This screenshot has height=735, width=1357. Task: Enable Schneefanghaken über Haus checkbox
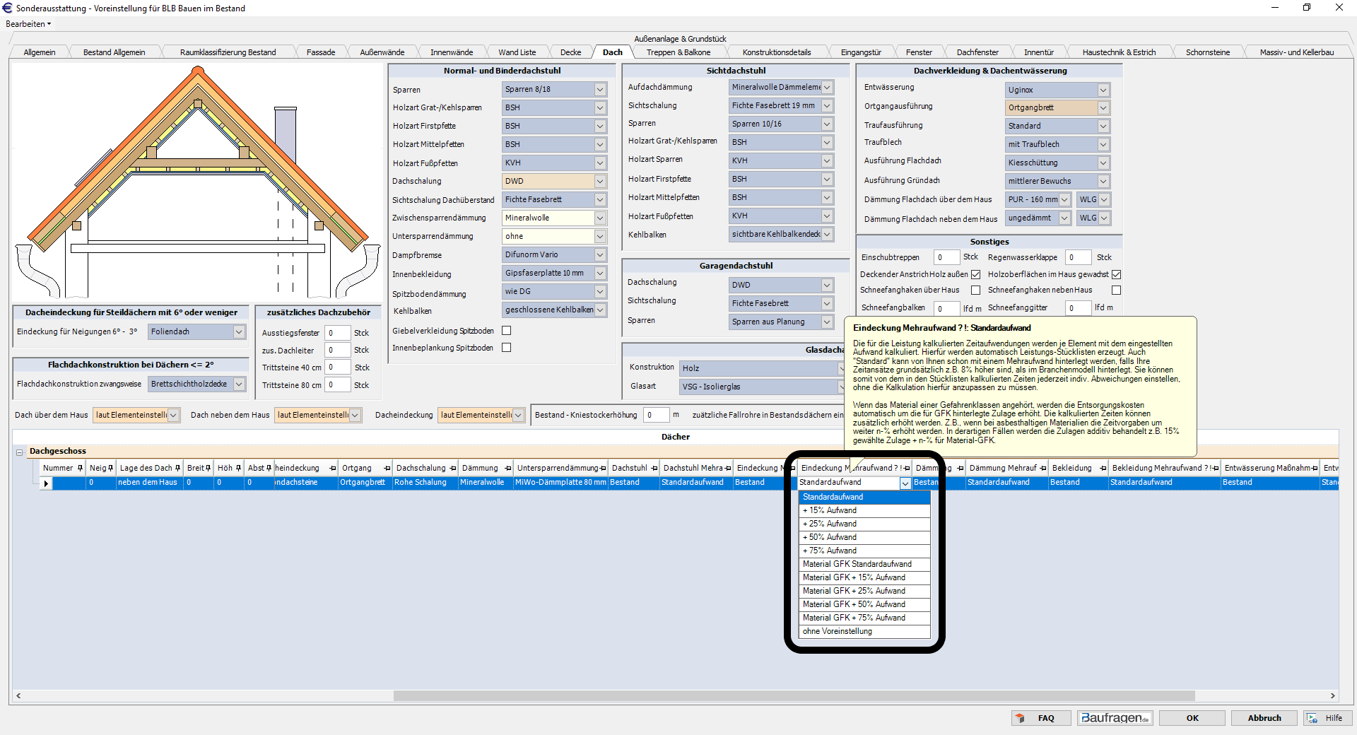point(975,290)
